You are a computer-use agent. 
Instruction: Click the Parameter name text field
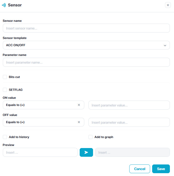pyautogui.click(x=86, y=62)
